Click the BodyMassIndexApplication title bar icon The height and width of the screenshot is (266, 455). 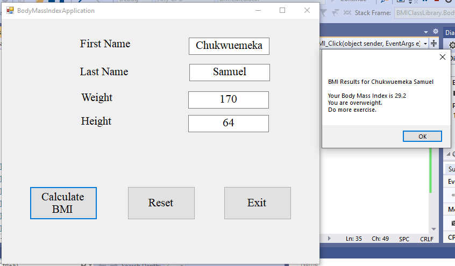click(x=10, y=10)
